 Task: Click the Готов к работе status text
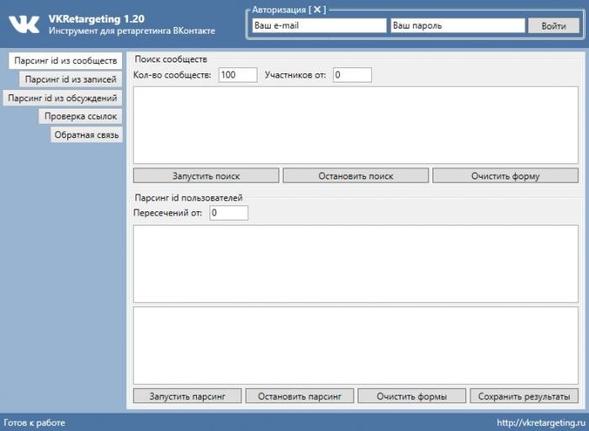click(34, 423)
